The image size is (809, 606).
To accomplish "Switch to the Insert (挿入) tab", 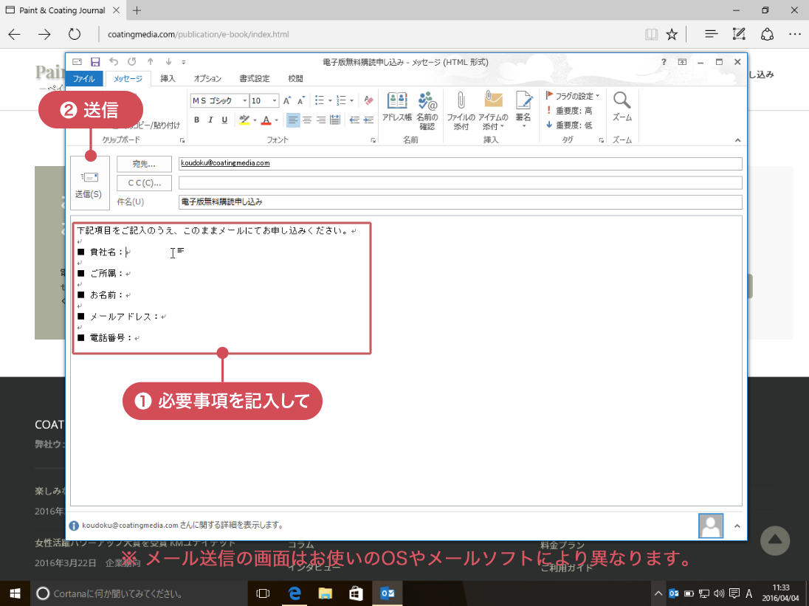I will click(168, 78).
